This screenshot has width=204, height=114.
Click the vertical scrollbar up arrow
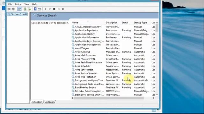point(157,22)
